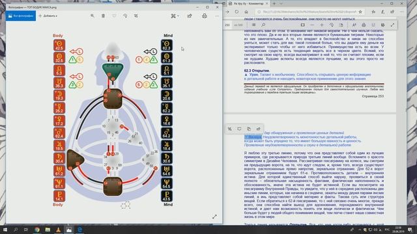Switch to Edge via the taskbar icon
The image size is (417, 234).
(79, 229)
